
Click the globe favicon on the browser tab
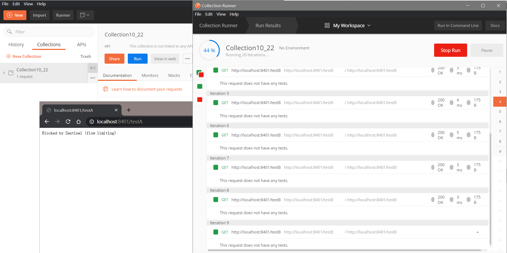tap(49, 110)
